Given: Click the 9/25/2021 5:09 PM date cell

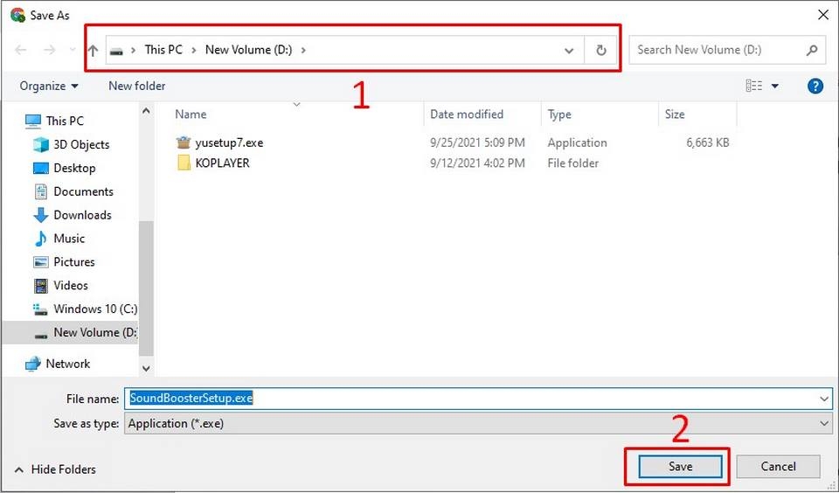Looking at the screenshot, I should tap(477, 142).
